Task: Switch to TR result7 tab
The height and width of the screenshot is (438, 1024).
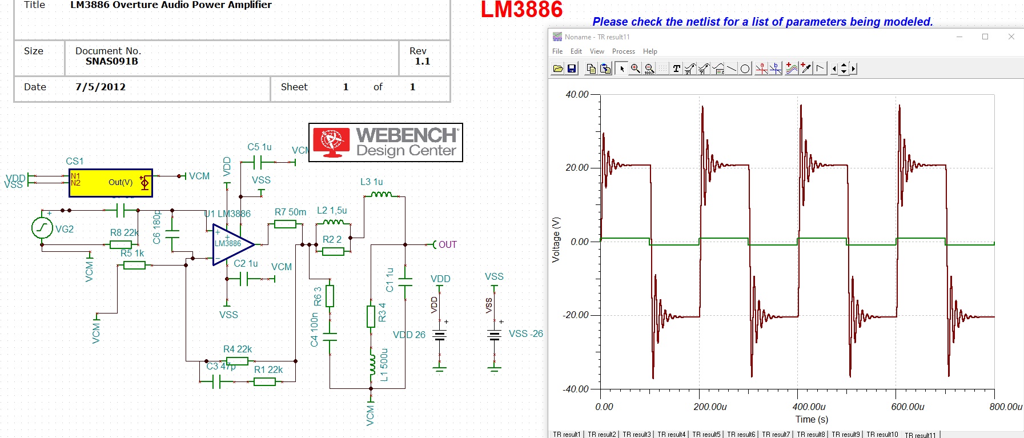Action: (776, 435)
